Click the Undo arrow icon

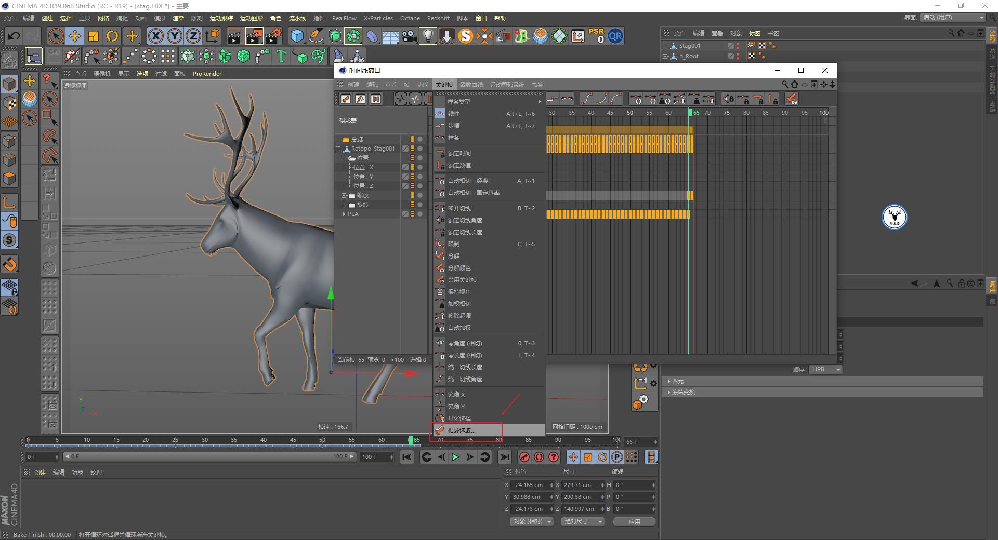click(x=14, y=36)
